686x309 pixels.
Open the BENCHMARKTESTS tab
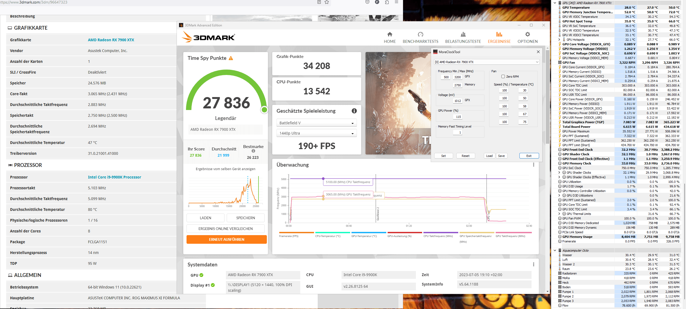coord(420,37)
